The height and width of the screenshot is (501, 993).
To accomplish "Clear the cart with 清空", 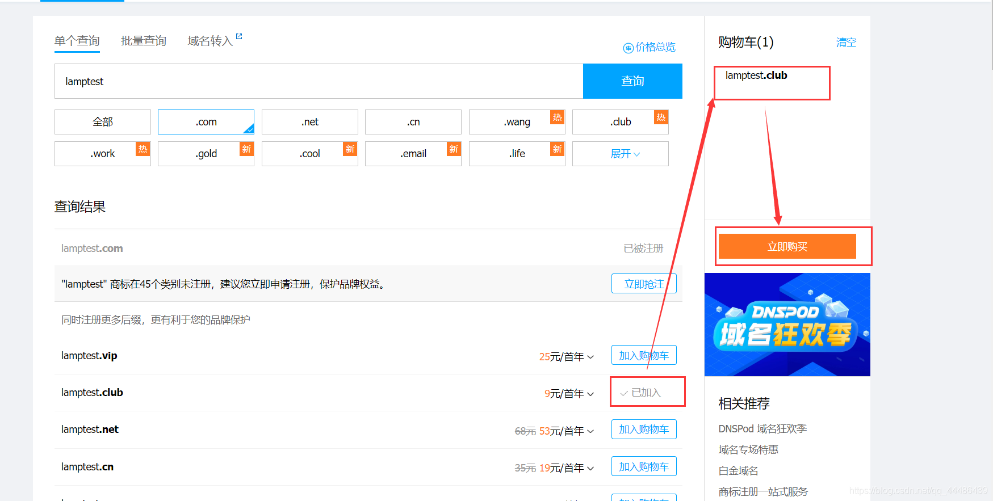I will click(x=846, y=43).
